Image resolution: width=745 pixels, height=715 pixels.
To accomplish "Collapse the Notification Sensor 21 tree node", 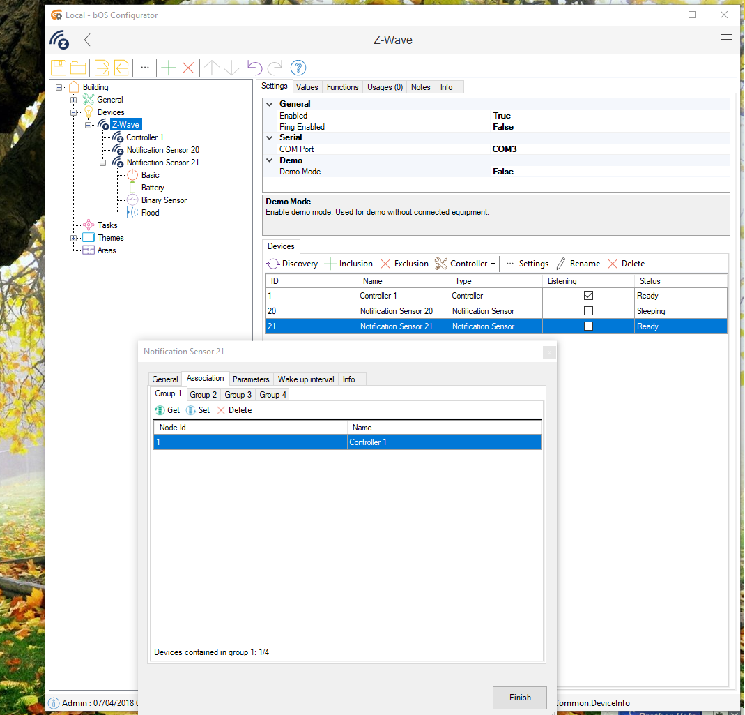I will [103, 163].
